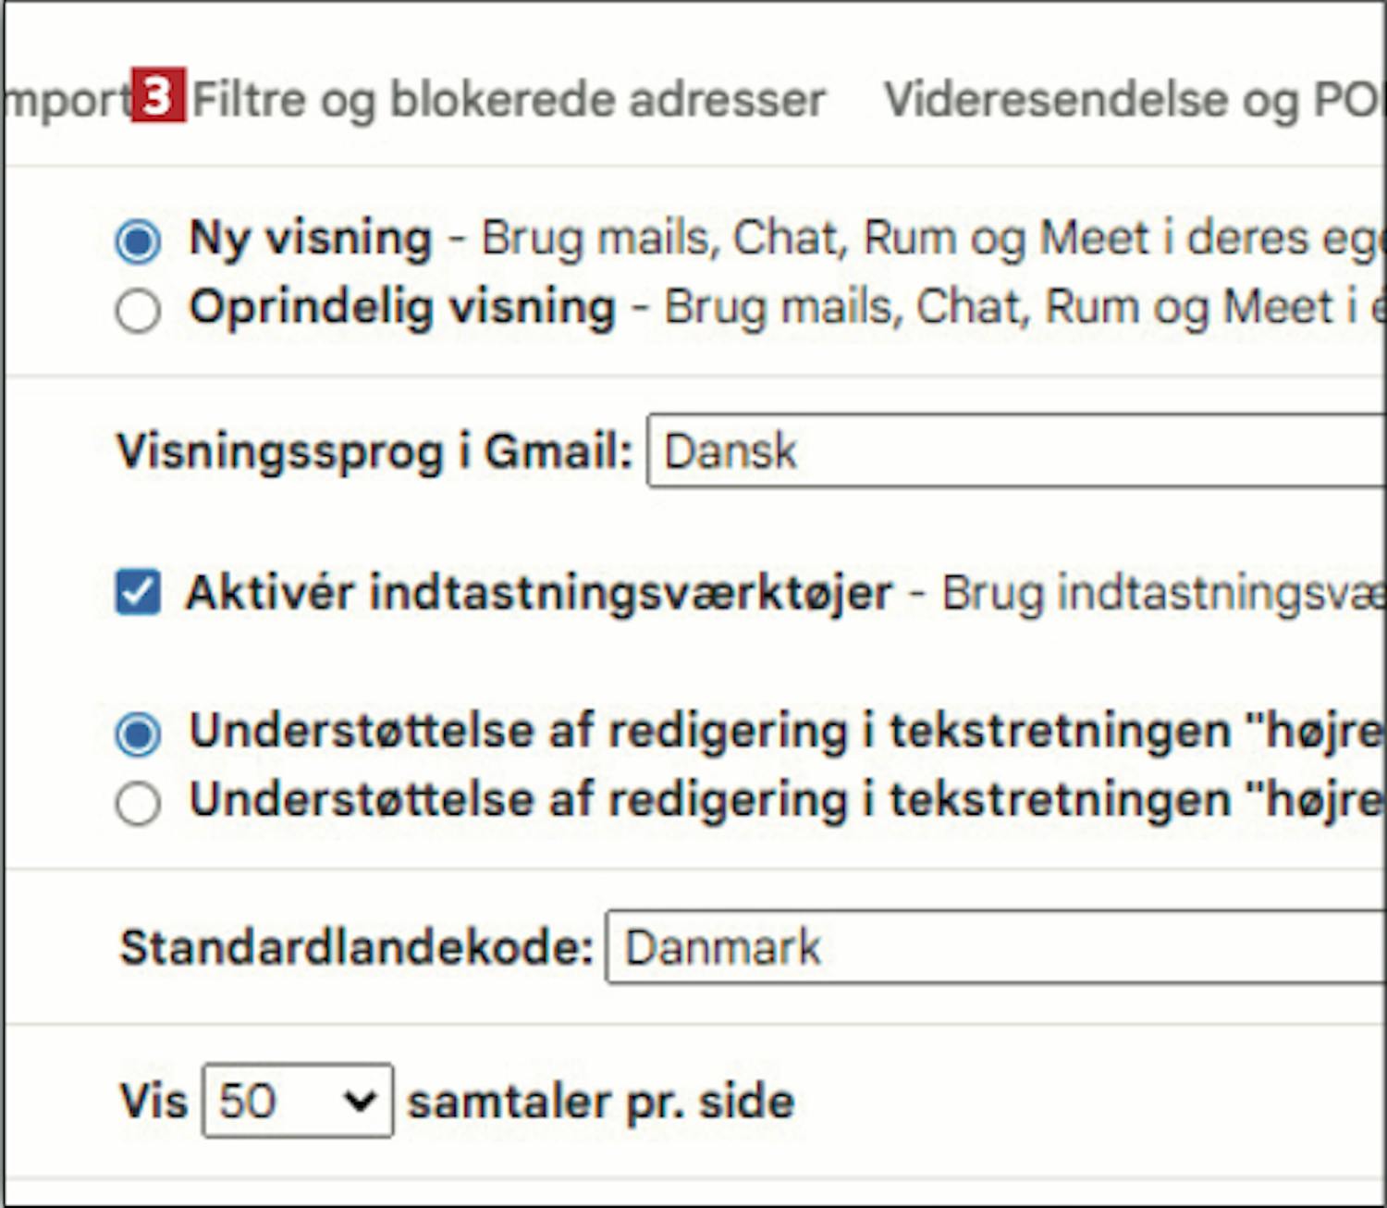Select the "Ny visning" radio button
This screenshot has width=1387, height=1208.
coord(138,241)
